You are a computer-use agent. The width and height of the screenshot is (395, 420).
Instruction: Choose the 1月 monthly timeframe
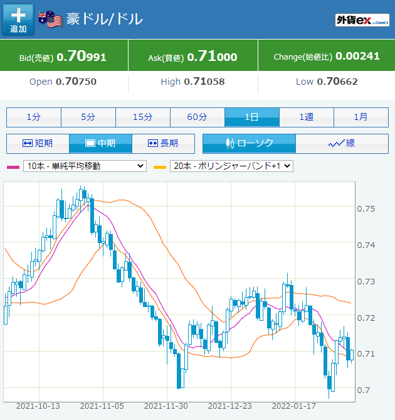pyautogui.click(x=361, y=117)
